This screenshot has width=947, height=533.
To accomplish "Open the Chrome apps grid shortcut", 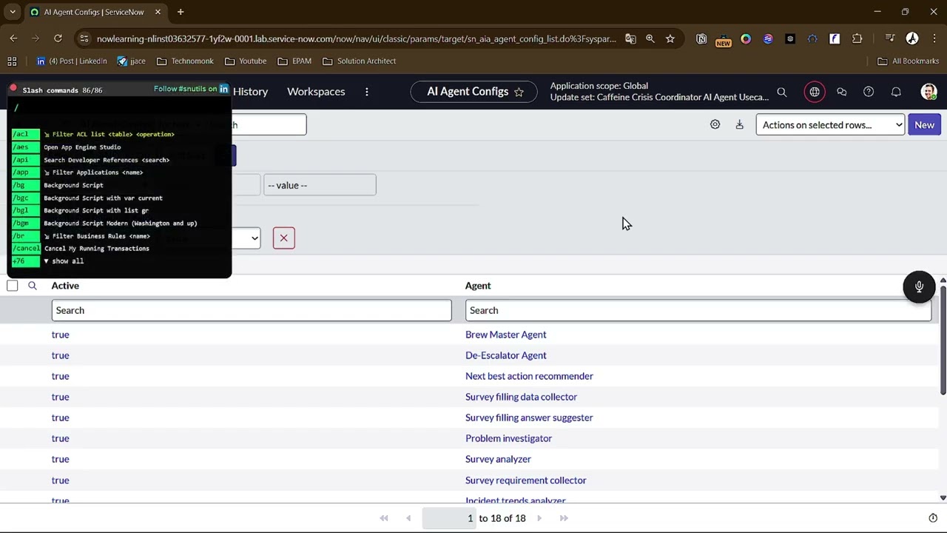I will click(12, 61).
